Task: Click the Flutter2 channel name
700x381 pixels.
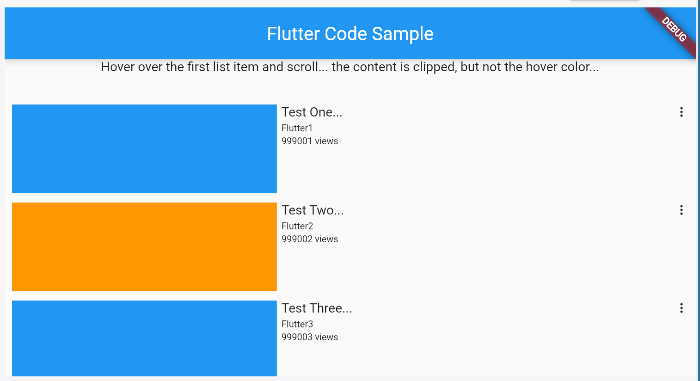Action: pos(297,226)
